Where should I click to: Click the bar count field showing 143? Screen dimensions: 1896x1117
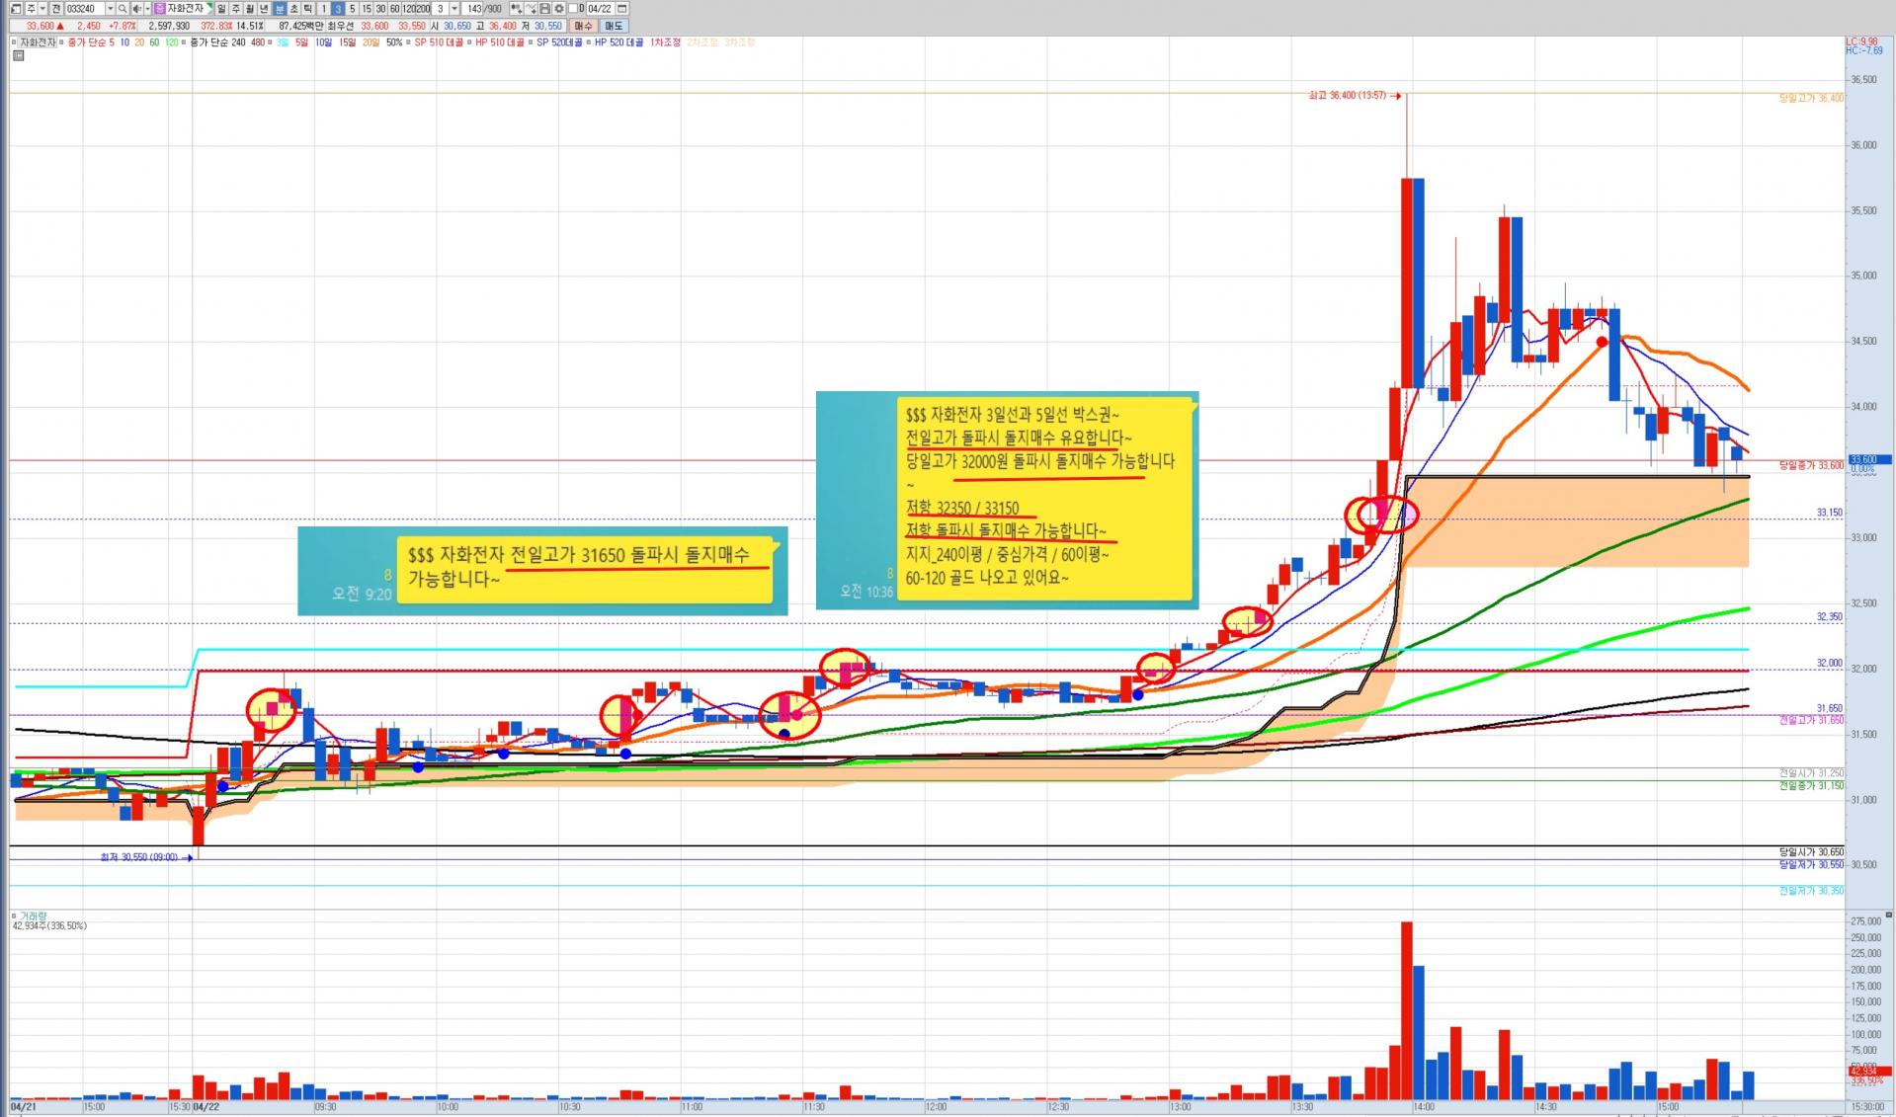[x=472, y=9]
